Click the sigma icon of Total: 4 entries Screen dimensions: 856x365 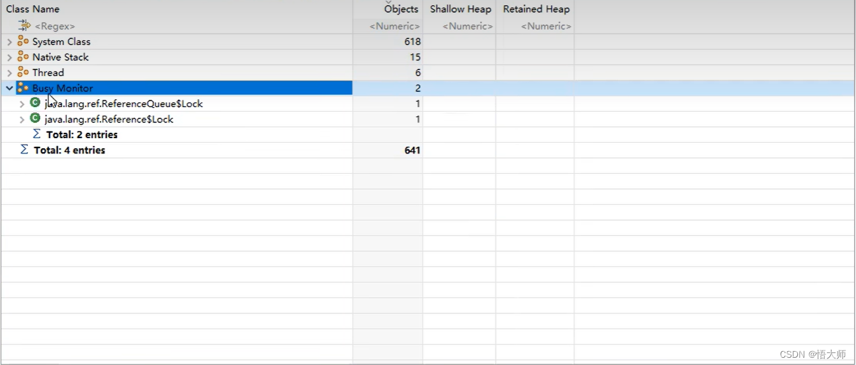pyautogui.click(x=24, y=149)
